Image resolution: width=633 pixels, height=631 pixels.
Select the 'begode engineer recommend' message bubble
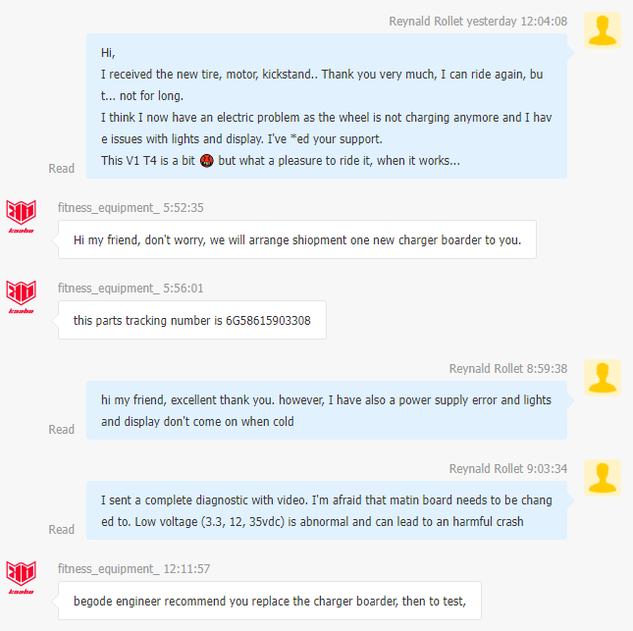coord(270,601)
